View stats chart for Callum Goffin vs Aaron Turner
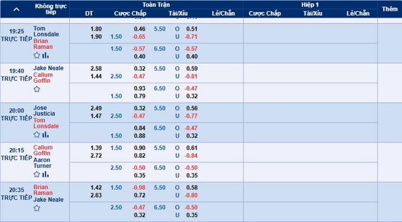Viewport: 402px width, 222px height. pyautogui.click(x=45, y=174)
